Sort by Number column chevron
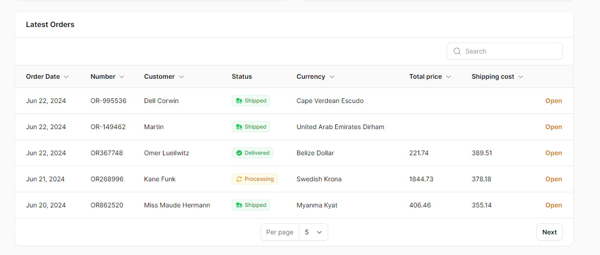 click(x=122, y=77)
